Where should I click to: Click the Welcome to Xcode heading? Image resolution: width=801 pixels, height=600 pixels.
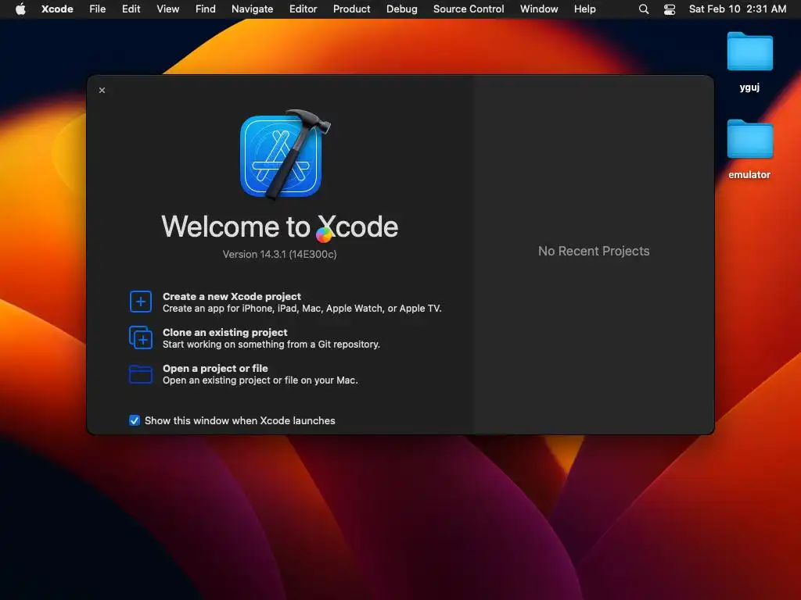click(x=279, y=227)
